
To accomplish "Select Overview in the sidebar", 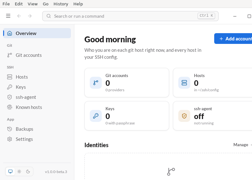I will point(37,33).
